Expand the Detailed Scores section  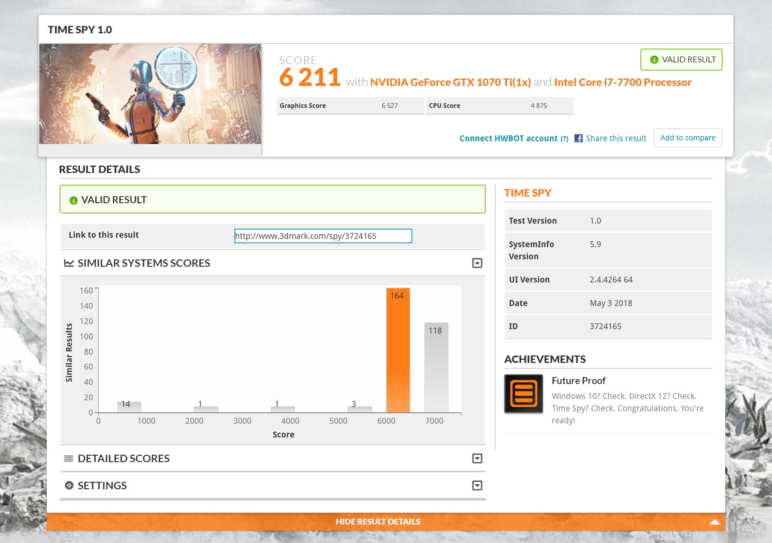point(477,458)
